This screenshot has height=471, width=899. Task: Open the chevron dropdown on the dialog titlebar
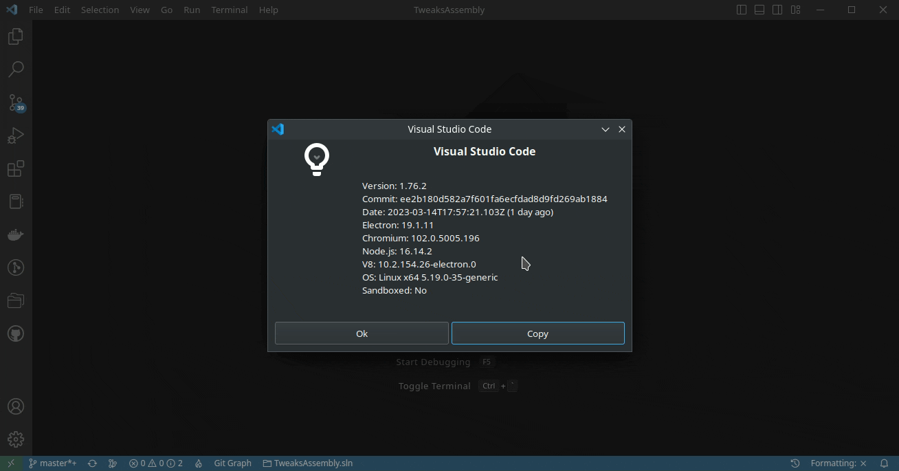(605, 129)
